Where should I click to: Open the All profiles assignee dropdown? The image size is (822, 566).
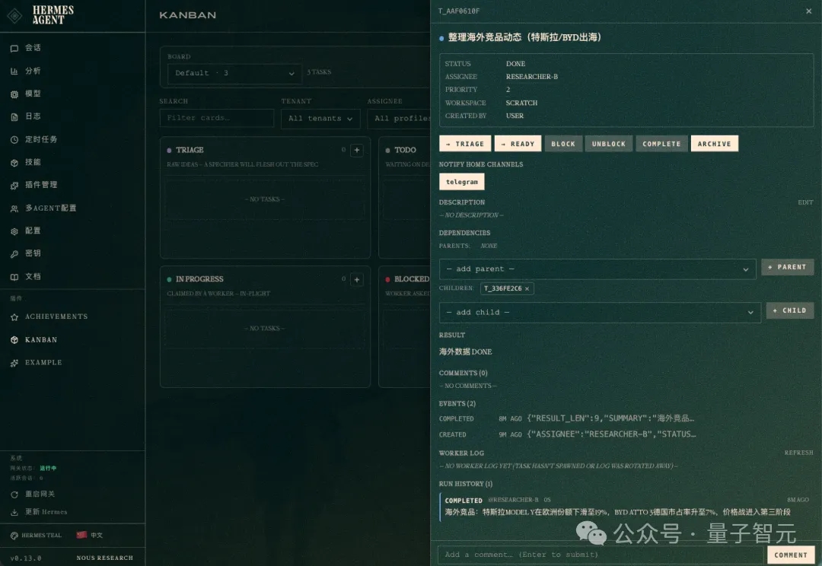(x=399, y=119)
